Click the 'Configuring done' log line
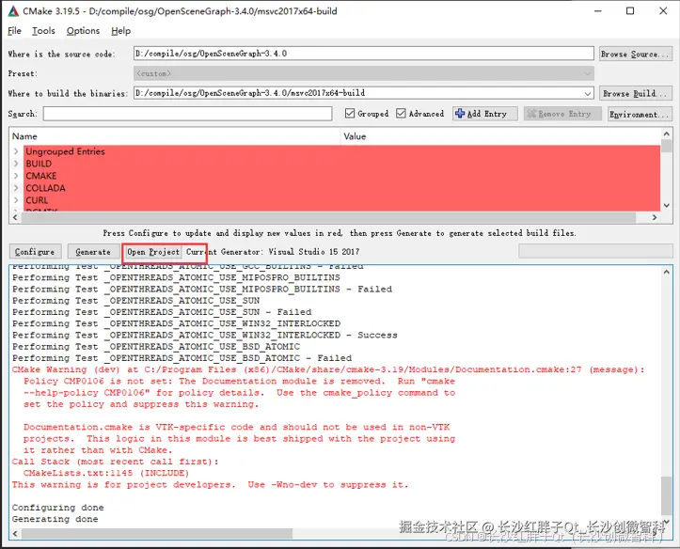This screenshot has width=680, height=549. (x=57, y=508)
